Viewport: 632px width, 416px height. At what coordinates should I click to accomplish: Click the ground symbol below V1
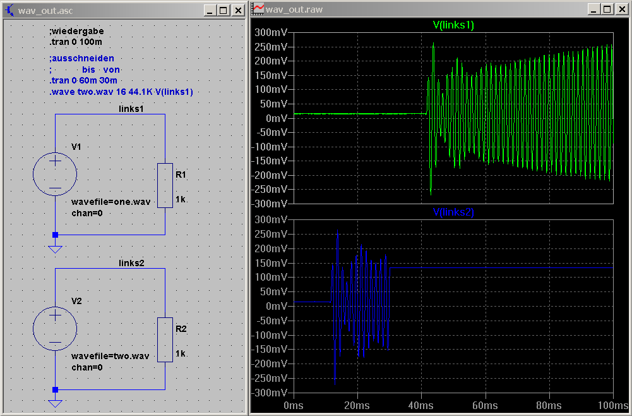55,248
